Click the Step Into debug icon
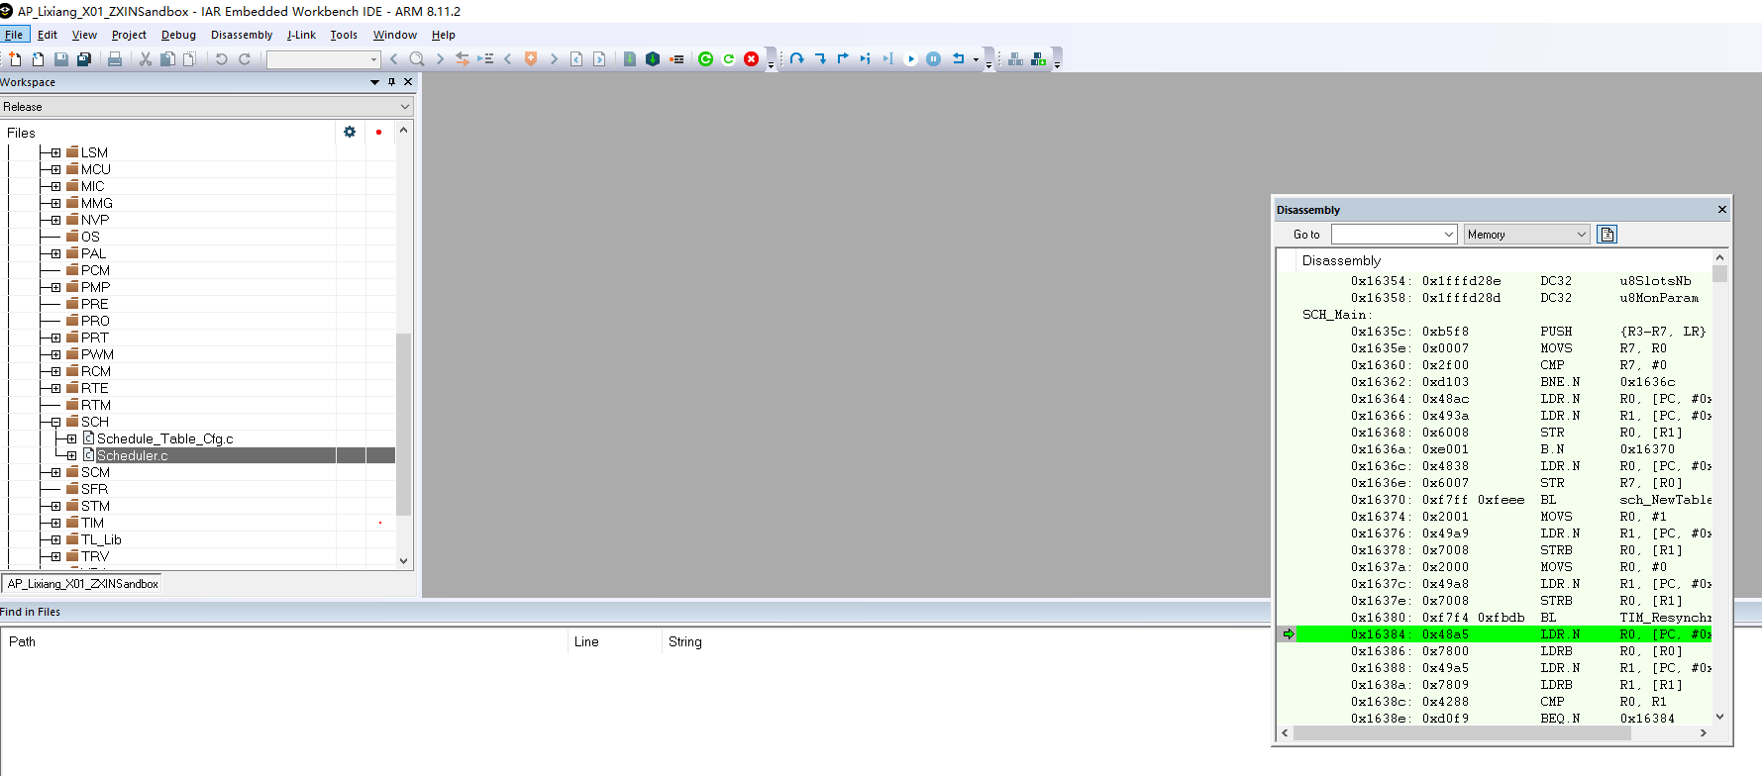This screenshot has width=1762, height=776. click(820, 59)
